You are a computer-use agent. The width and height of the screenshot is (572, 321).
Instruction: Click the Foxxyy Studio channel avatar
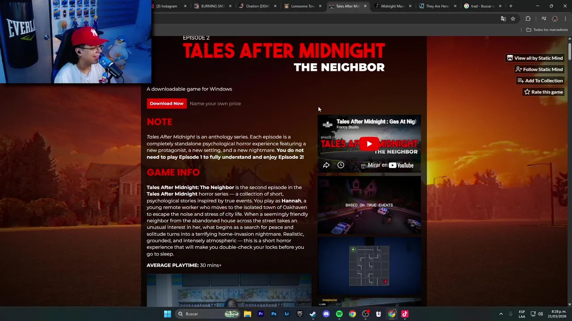point(328,124)
